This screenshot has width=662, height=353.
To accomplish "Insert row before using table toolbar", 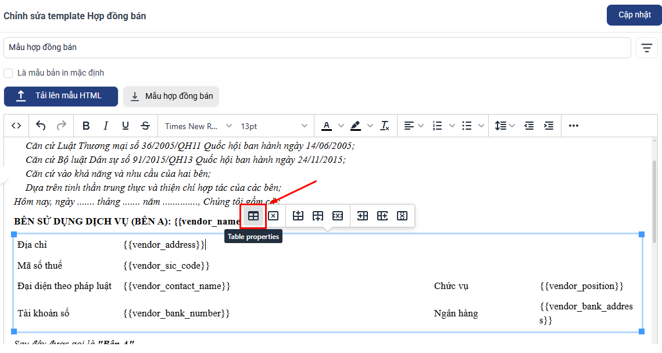I will point(298,216).
